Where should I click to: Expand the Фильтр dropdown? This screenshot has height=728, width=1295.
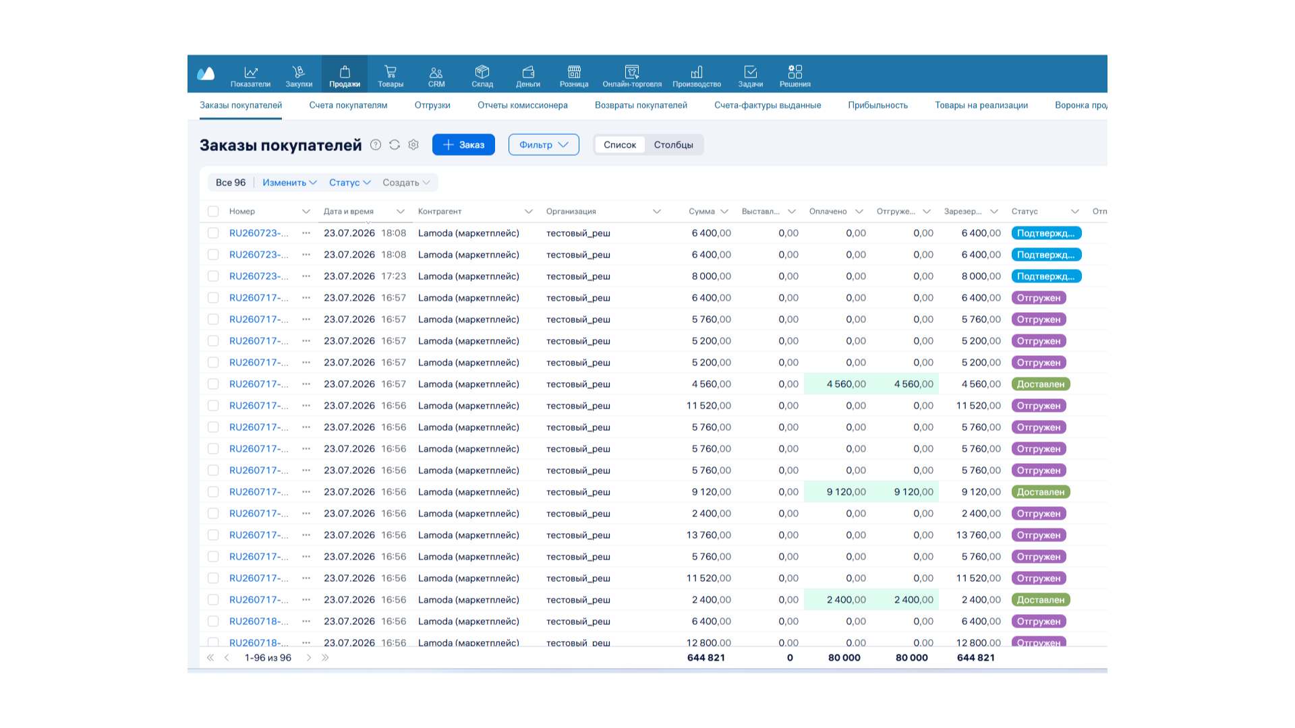pyautogui.click(x=544, y=145)
